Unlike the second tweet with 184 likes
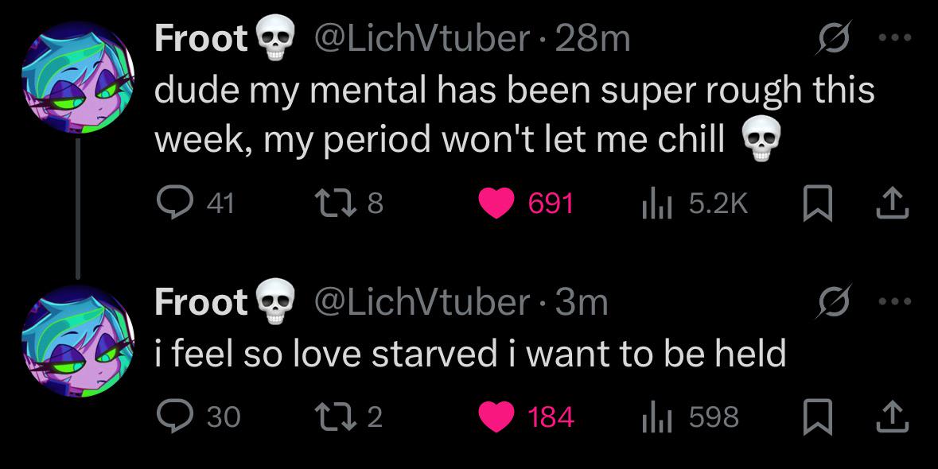The height and width of the screenshot is (469, 938). [x=499, y=417]
